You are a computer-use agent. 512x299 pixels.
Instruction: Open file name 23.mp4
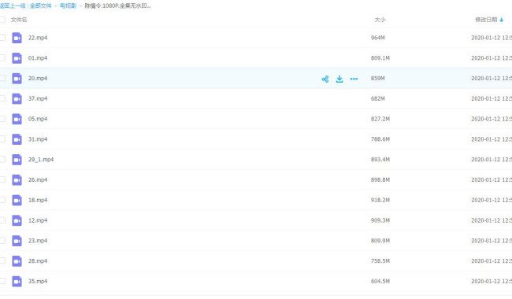click(x=38, y=241)
